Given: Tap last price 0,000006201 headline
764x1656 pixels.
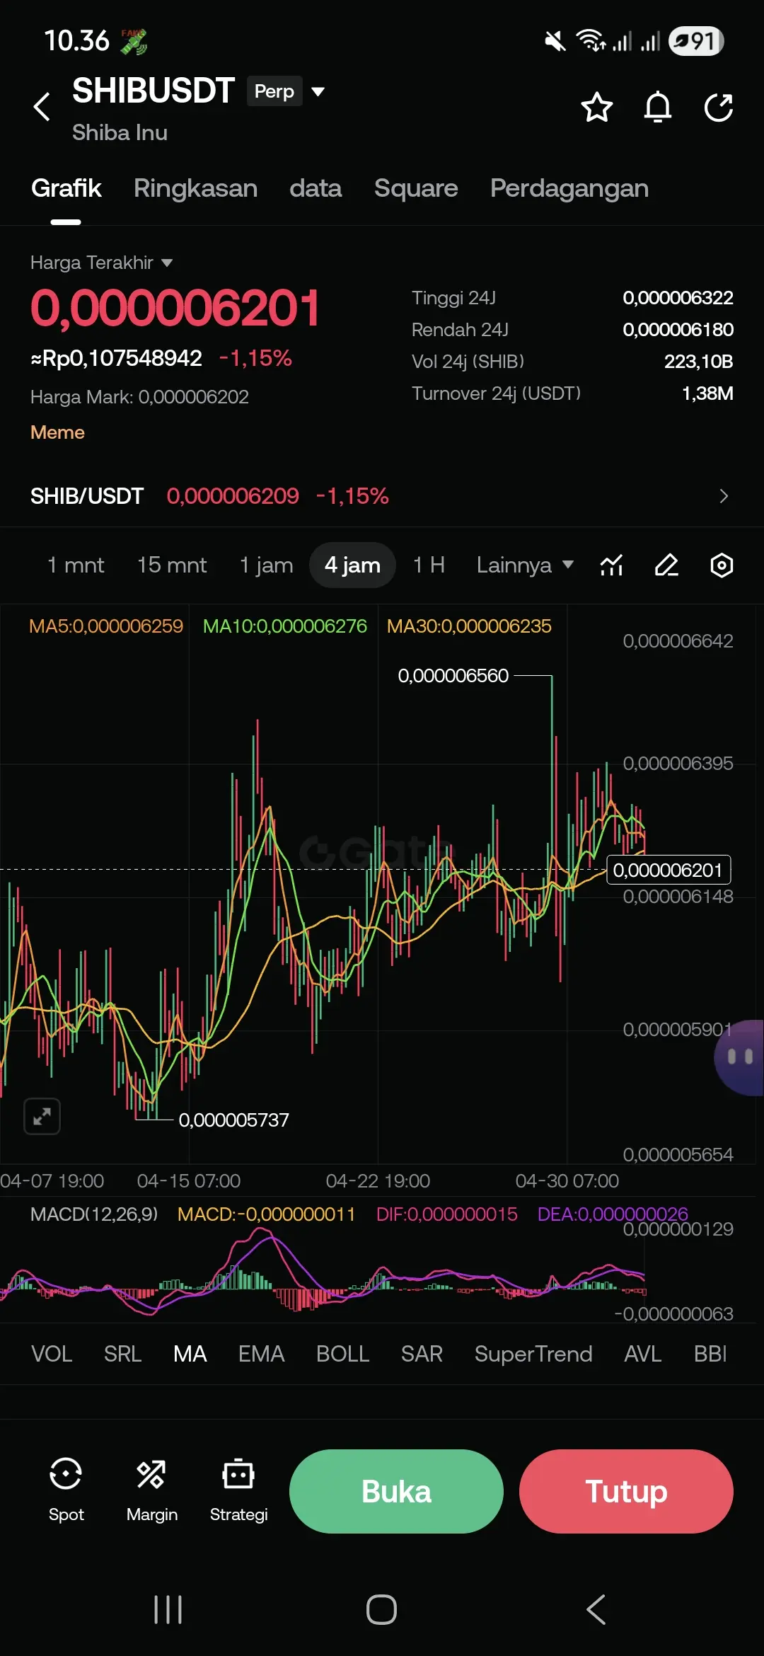Looking at the screenshot, I should click(x=175, y=309).
